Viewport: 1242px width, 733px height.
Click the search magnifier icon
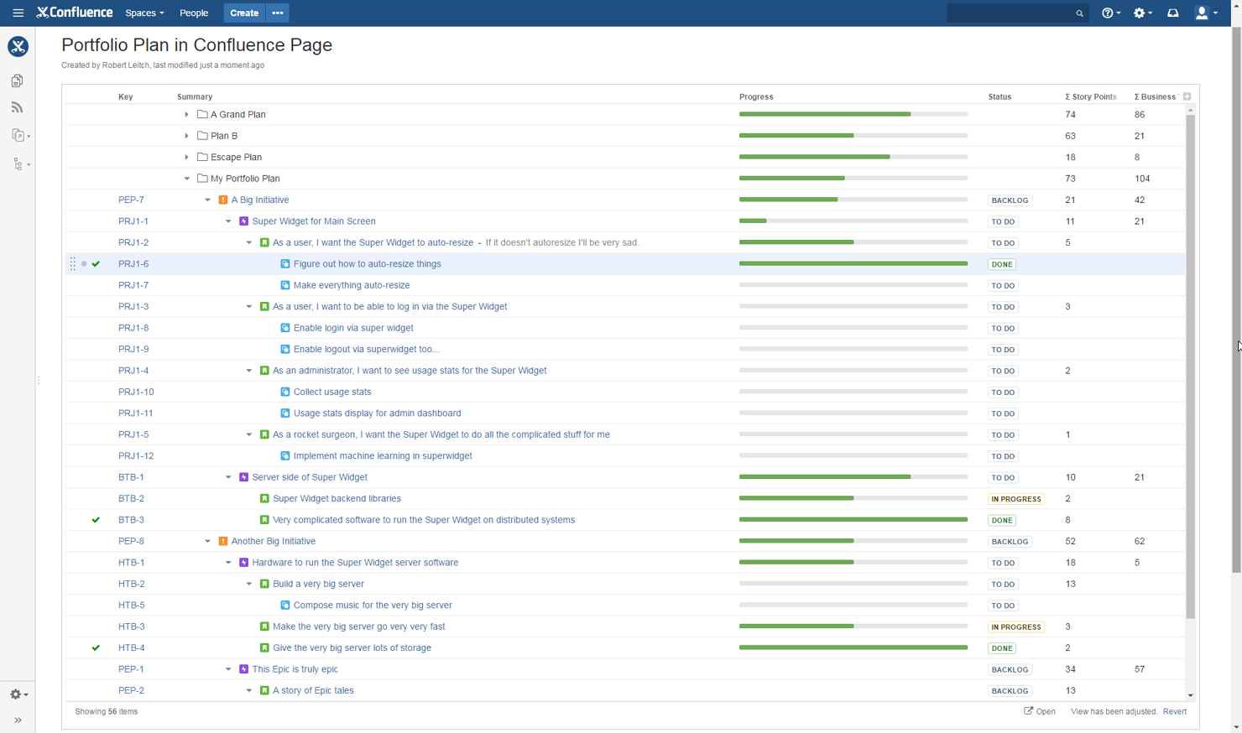click(x=1079, y=13)
